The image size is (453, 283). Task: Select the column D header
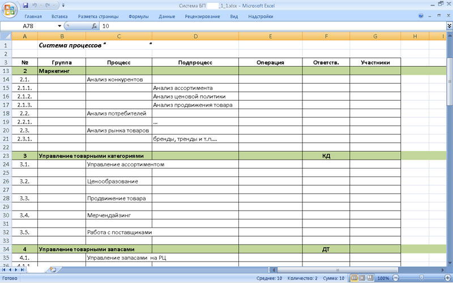point(195,37)
